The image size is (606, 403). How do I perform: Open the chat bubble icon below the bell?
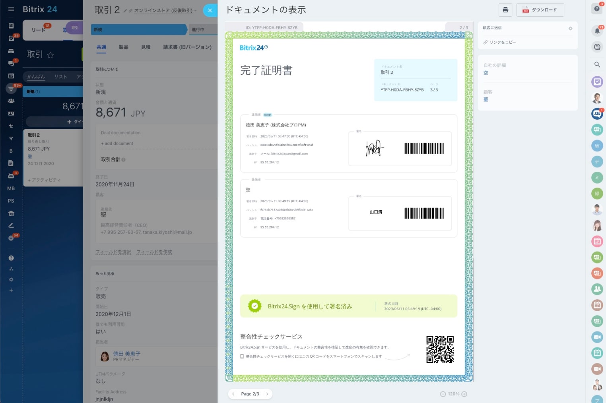[x=597, y=47]
